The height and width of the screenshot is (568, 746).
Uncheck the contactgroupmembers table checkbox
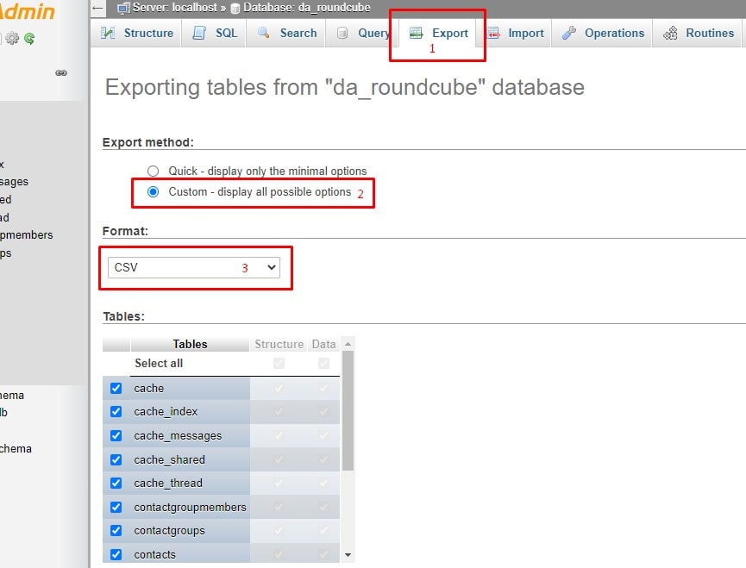(116, 507)
